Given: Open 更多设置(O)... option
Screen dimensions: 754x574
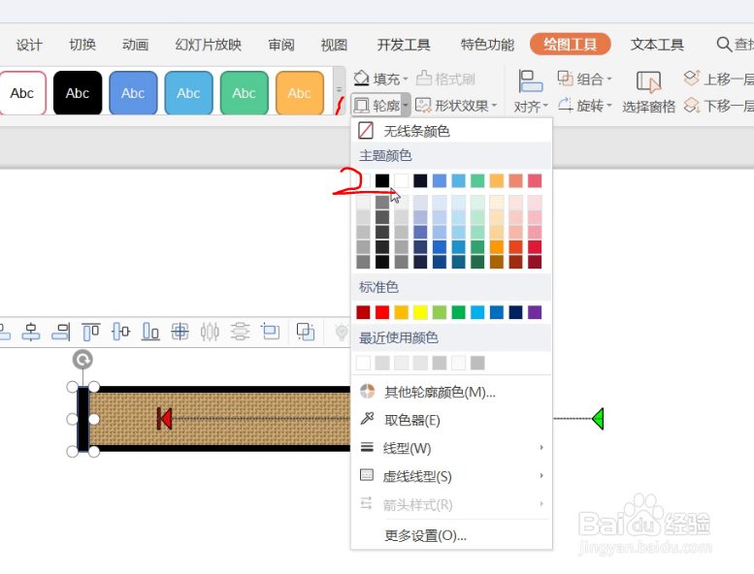Looking at the screenshot, I should click(451, 535).
